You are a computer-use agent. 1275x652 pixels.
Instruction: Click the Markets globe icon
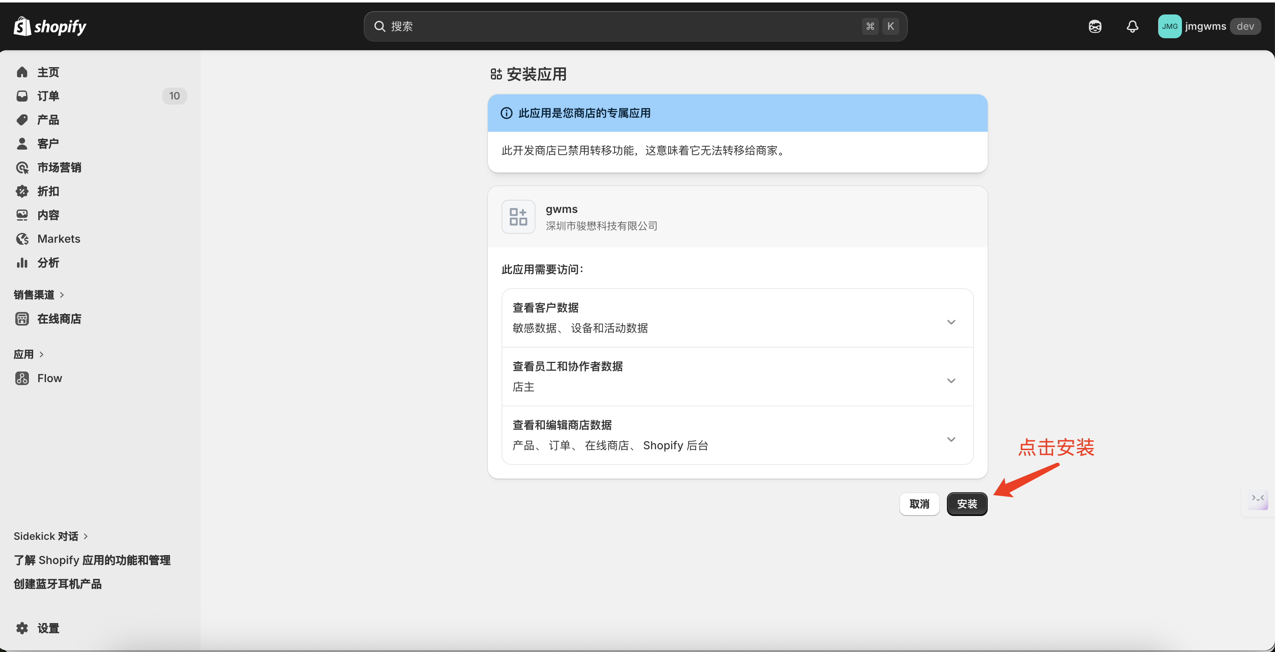(22, 238)
